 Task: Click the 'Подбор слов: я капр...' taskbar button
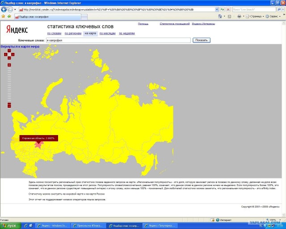tap(124, 226)
